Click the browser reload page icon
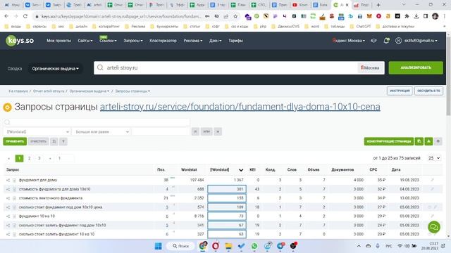 [x=25, y=16]
